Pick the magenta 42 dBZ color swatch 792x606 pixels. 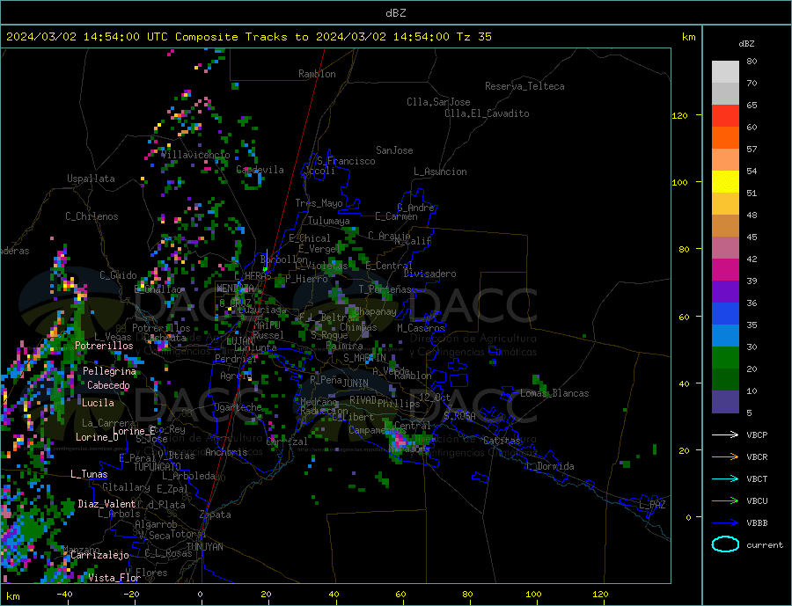pos(725,270)
